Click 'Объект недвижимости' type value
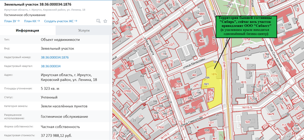The image size is (304, 140). coord(60,40)
